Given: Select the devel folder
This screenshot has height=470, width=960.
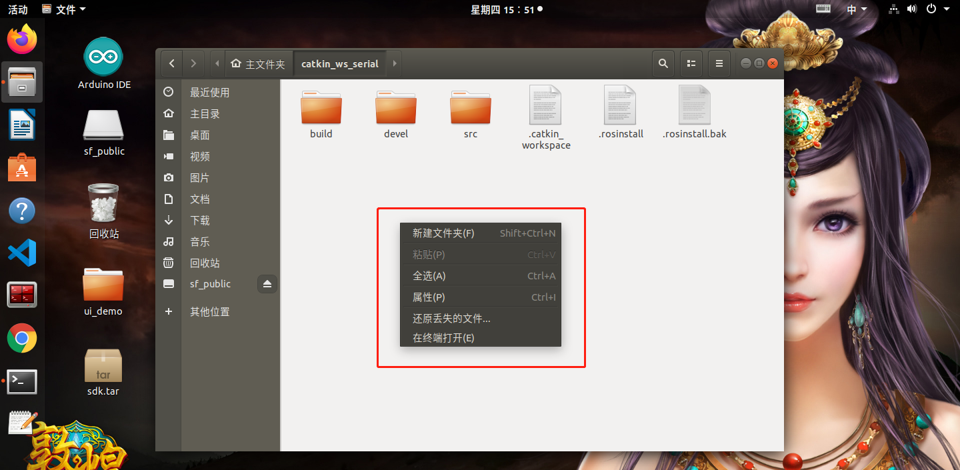Looking at the screenshot, I should pyautogui.click(x=396, y=114).
